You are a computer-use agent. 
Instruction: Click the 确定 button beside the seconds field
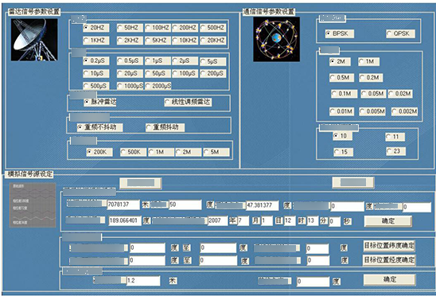click(388, 221)
